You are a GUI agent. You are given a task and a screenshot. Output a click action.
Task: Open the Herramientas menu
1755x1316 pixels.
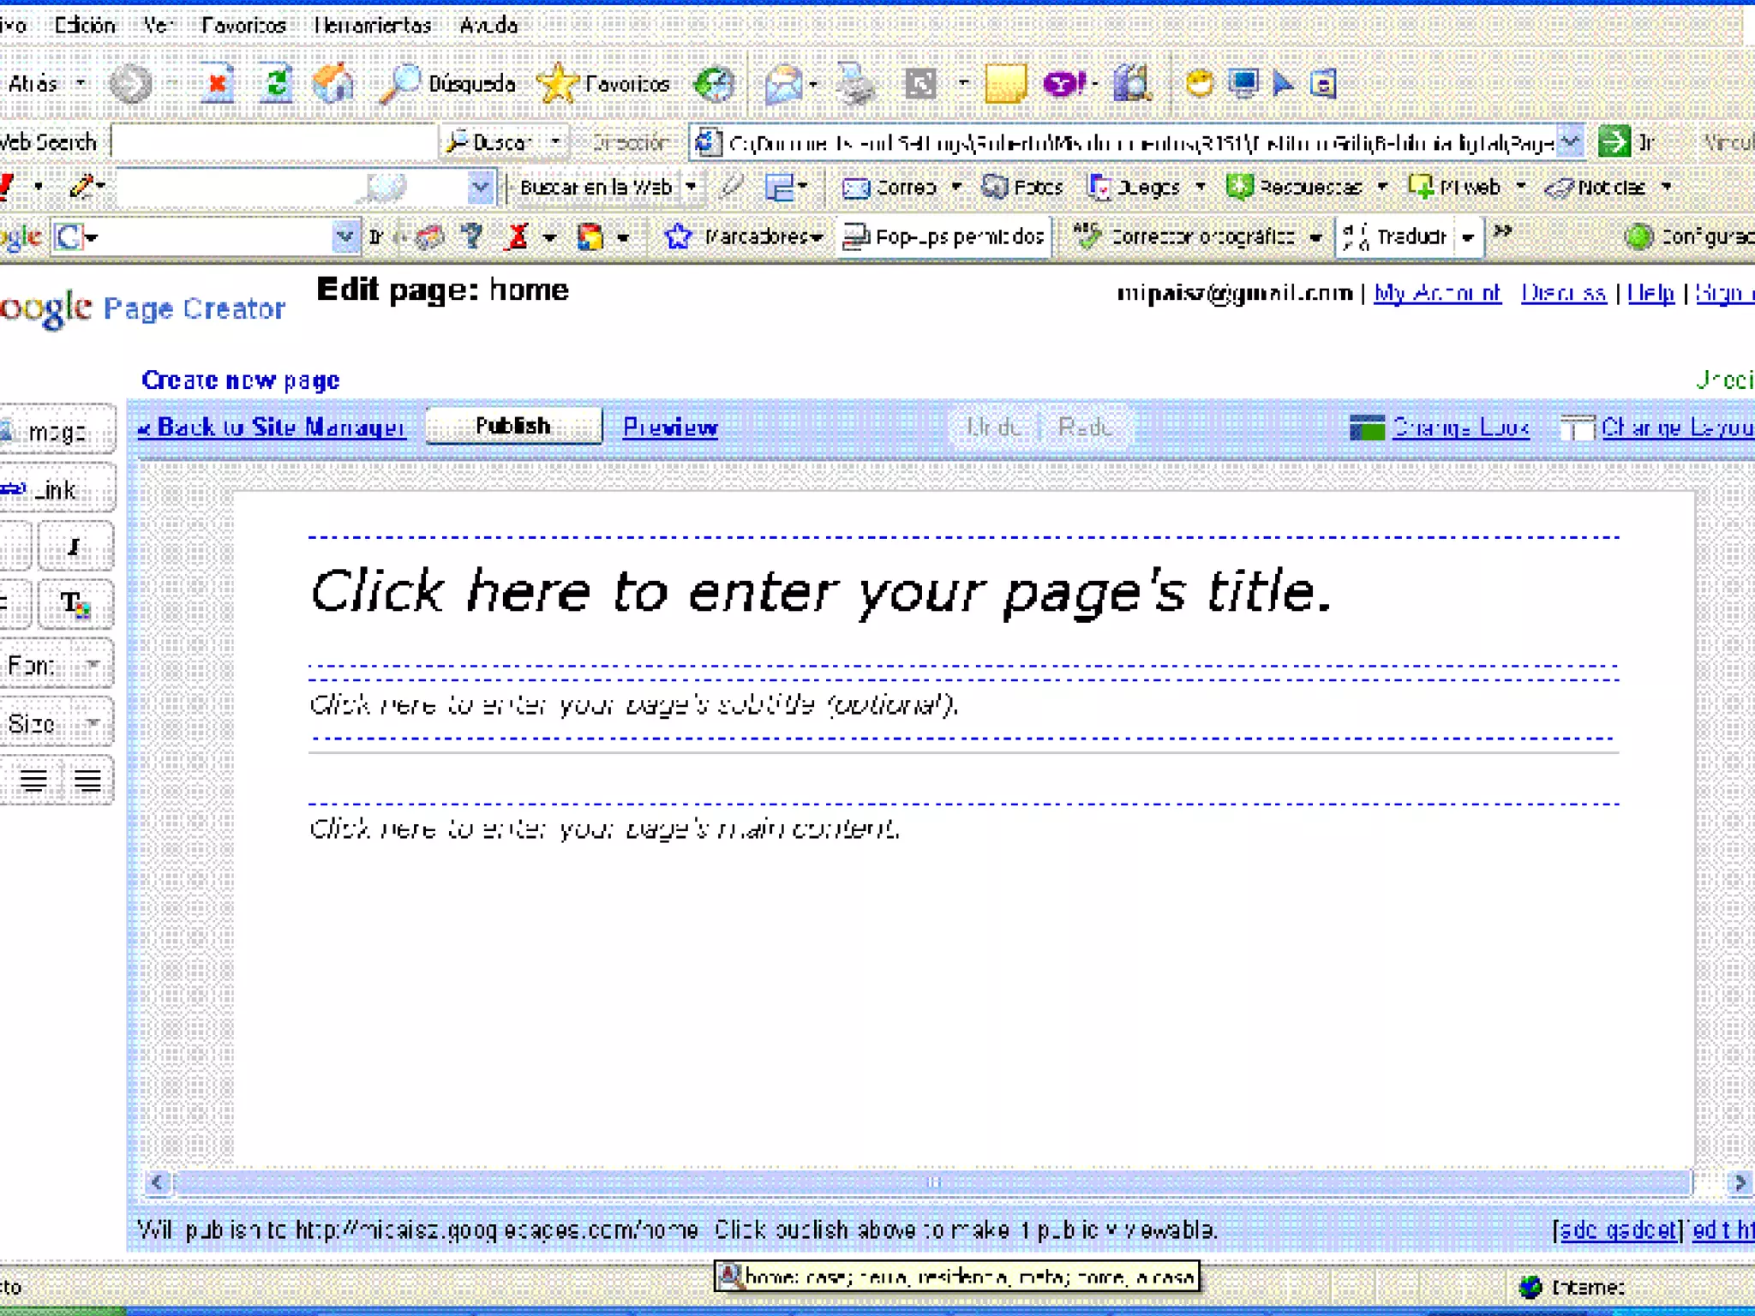coord(372,25)
